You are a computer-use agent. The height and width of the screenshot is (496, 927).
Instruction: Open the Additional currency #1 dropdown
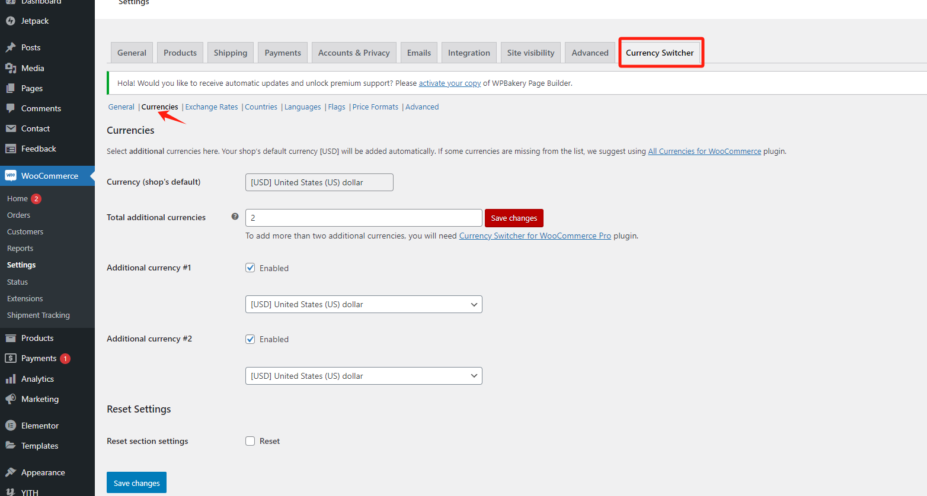[x=363, y=304]
